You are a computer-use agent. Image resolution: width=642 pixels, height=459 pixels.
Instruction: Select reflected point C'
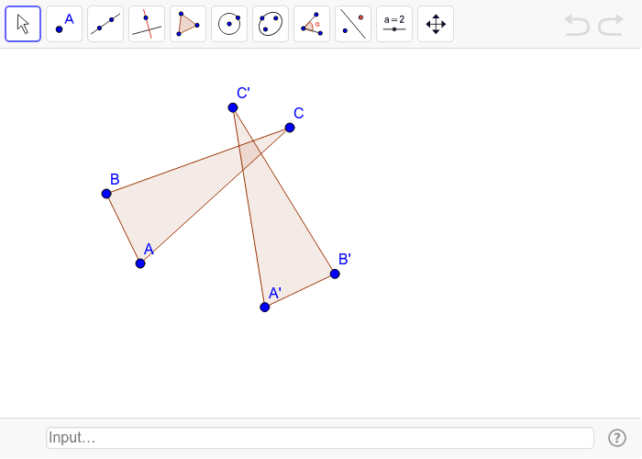click(x=233, y=107)
